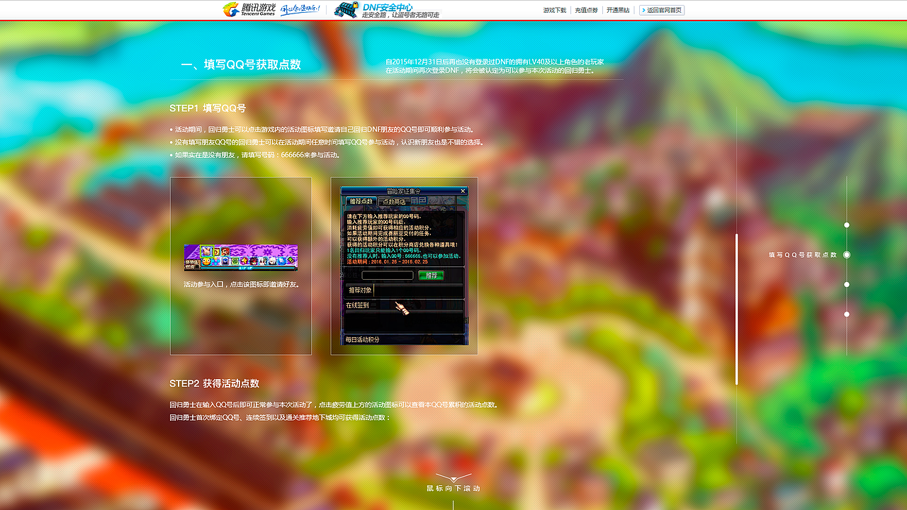
Task: Click the 活动参与入口 caption text
Action: pyautogui.click(x=241, y=285)
